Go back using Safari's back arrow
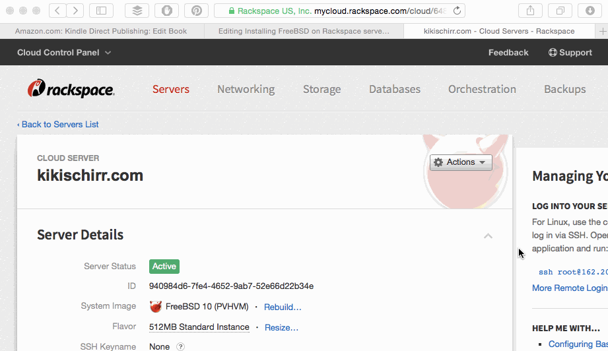Screen dimensions: 608x351 (57, 11)
